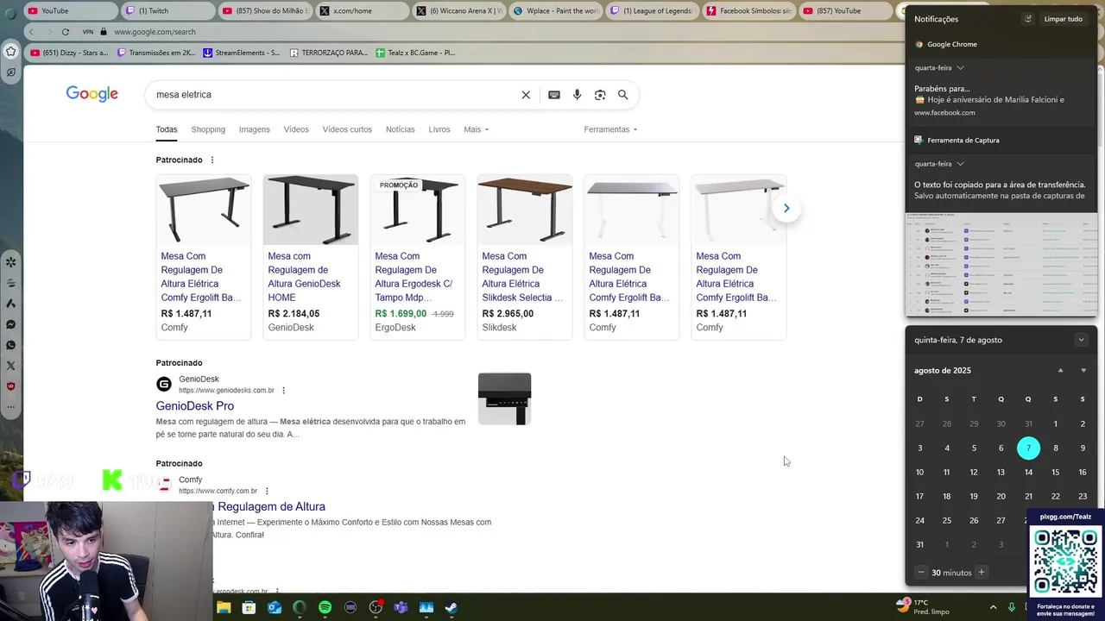Switch to Imagens results tab
This screenshot has height=621, width=1105.
[254, 129]
